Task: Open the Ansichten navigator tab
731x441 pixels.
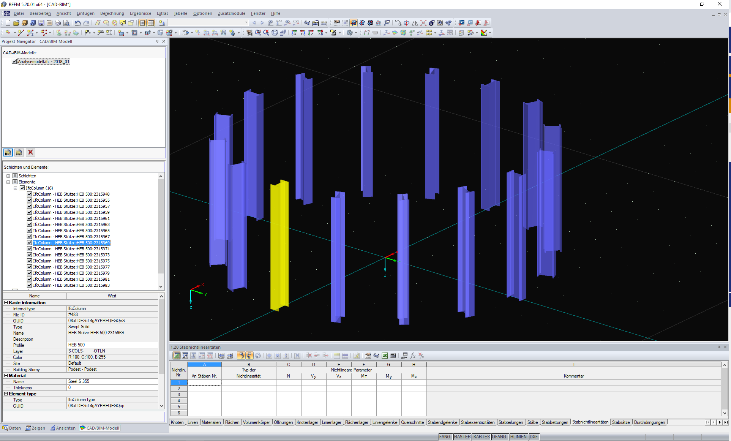Action: click(63, 428)
